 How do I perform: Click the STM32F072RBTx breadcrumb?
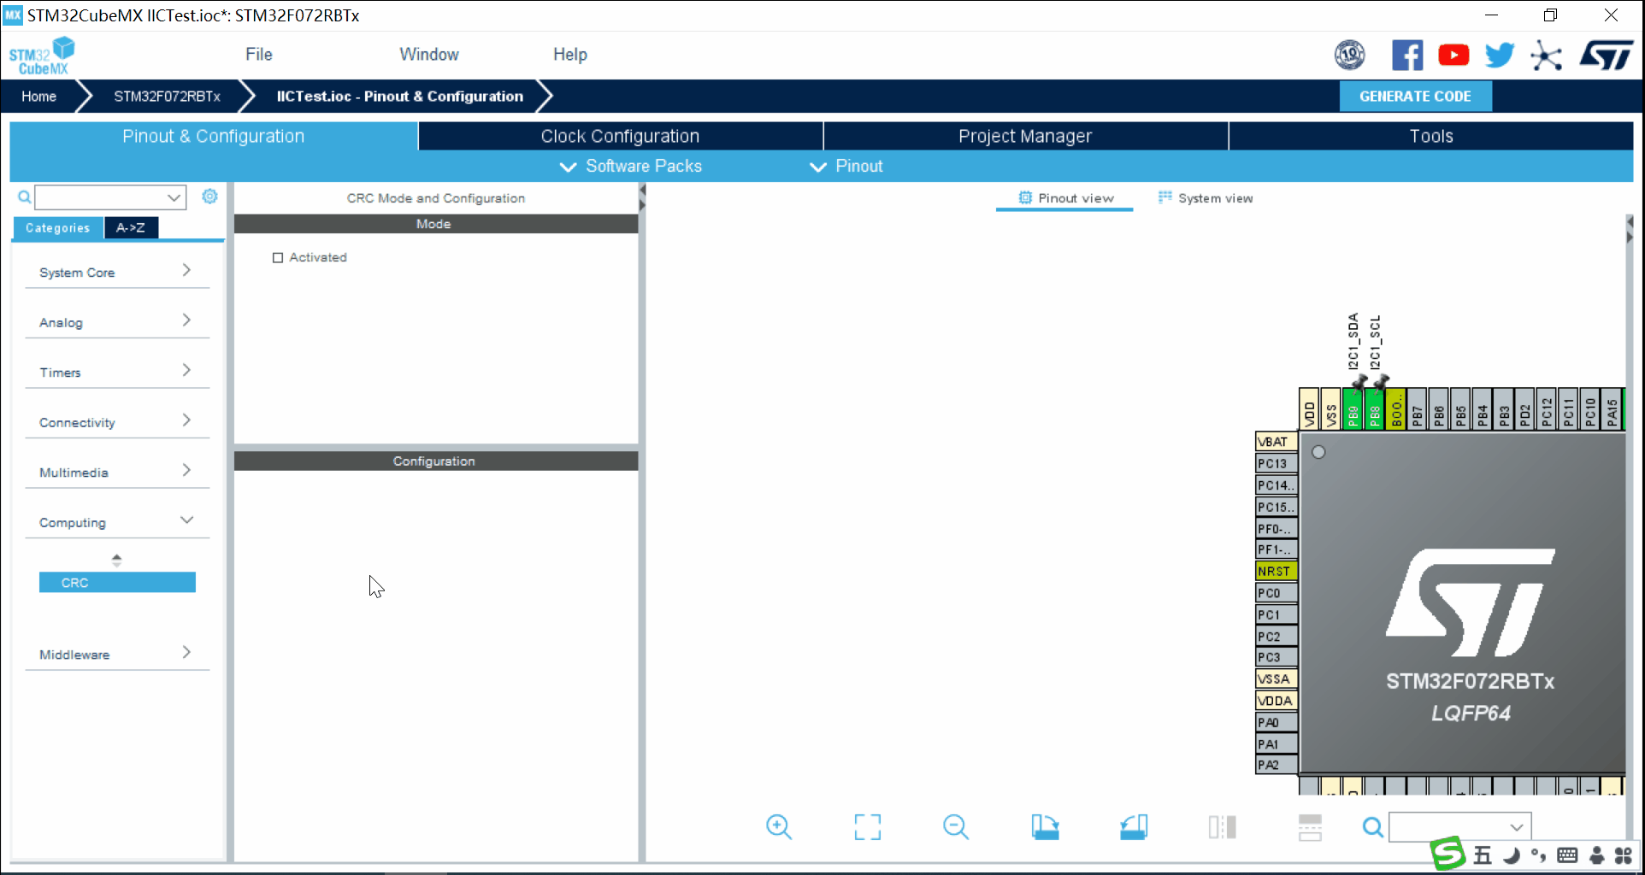(x=167, y=97)
